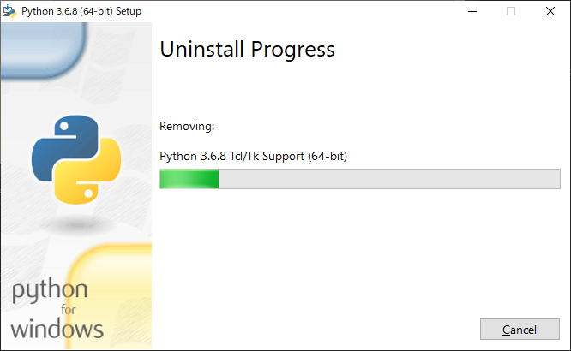Click the "Python 3.6.8 Tcl/Tk Support (64-bit)" text
Viewport: 571px width, 351px height.
click(253, 156)
